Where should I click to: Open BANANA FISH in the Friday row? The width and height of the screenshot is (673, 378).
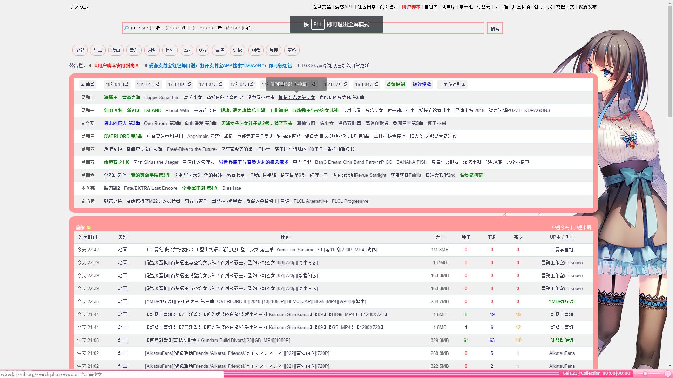(412, 162)
